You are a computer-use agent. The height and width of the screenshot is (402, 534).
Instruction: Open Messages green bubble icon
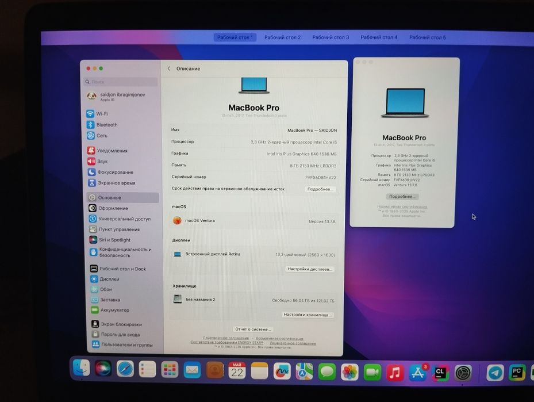[x=327, y=372]
